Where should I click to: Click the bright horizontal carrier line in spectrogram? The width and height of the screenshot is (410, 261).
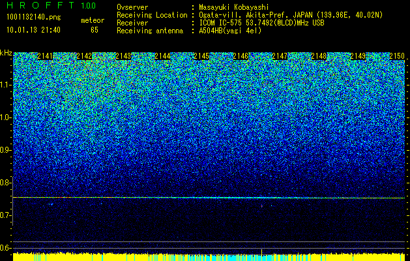click(x=209, y=198)
